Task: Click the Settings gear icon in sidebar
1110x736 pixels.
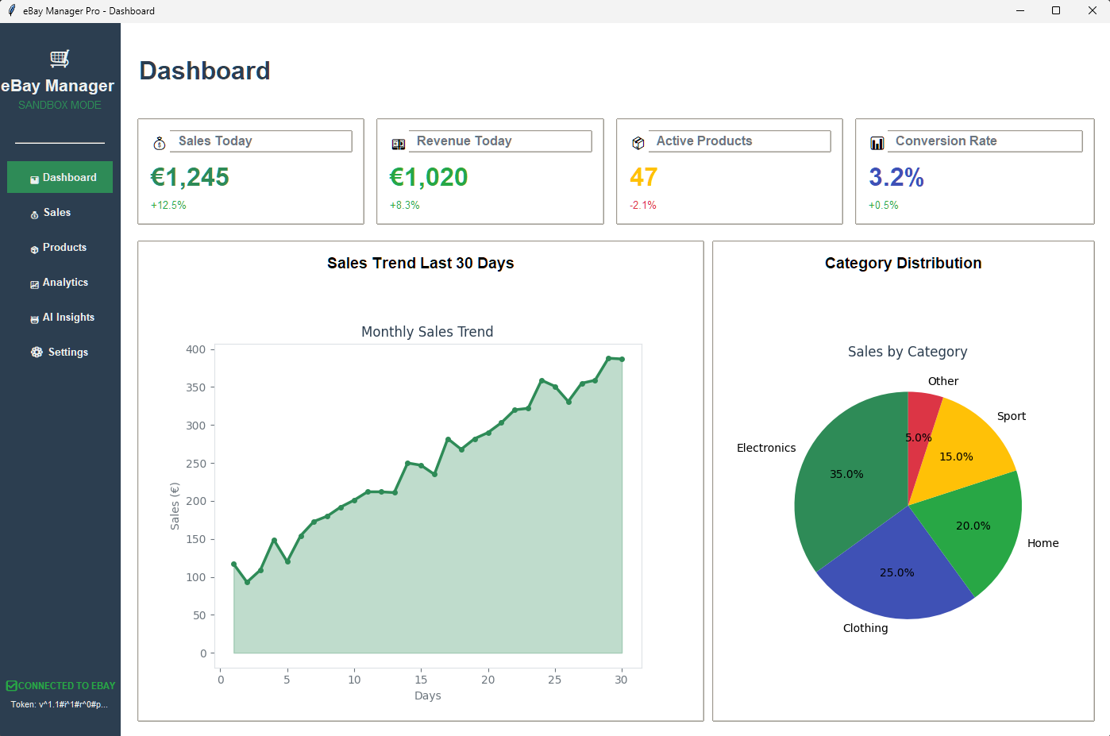Action: click(37, 352)
